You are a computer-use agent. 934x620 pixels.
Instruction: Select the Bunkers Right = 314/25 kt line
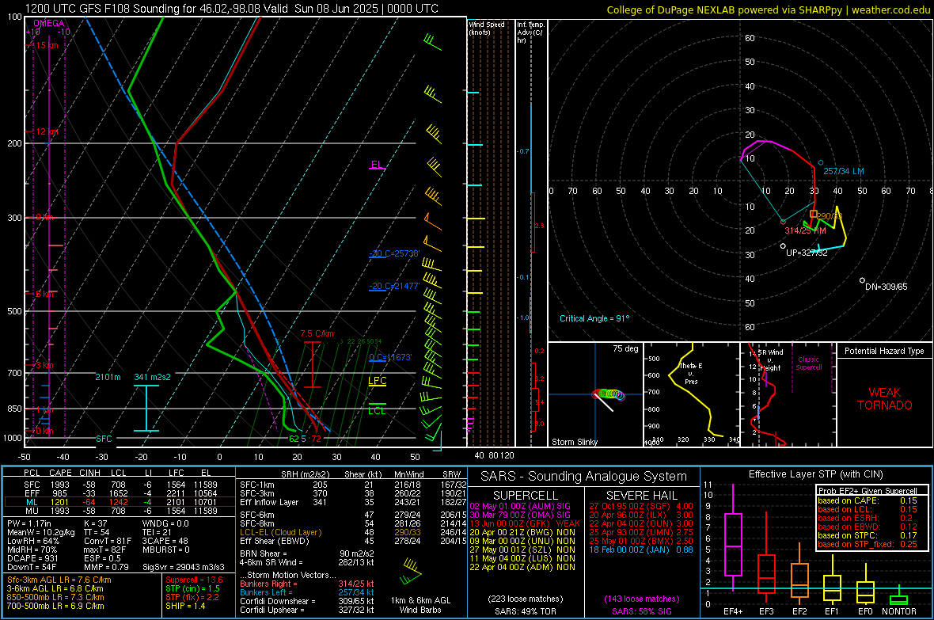pos(307,584)
